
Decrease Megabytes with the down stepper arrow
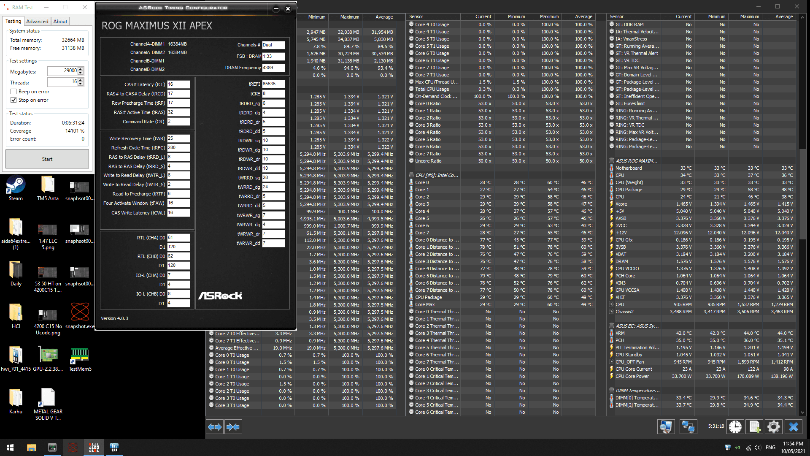81,73
